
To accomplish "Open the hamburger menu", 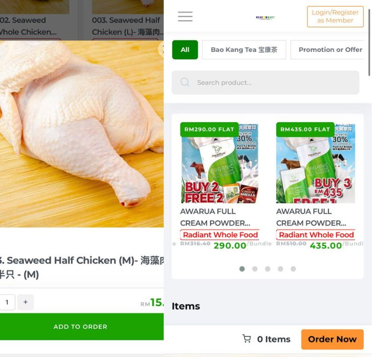I will (x=185, y=17).
